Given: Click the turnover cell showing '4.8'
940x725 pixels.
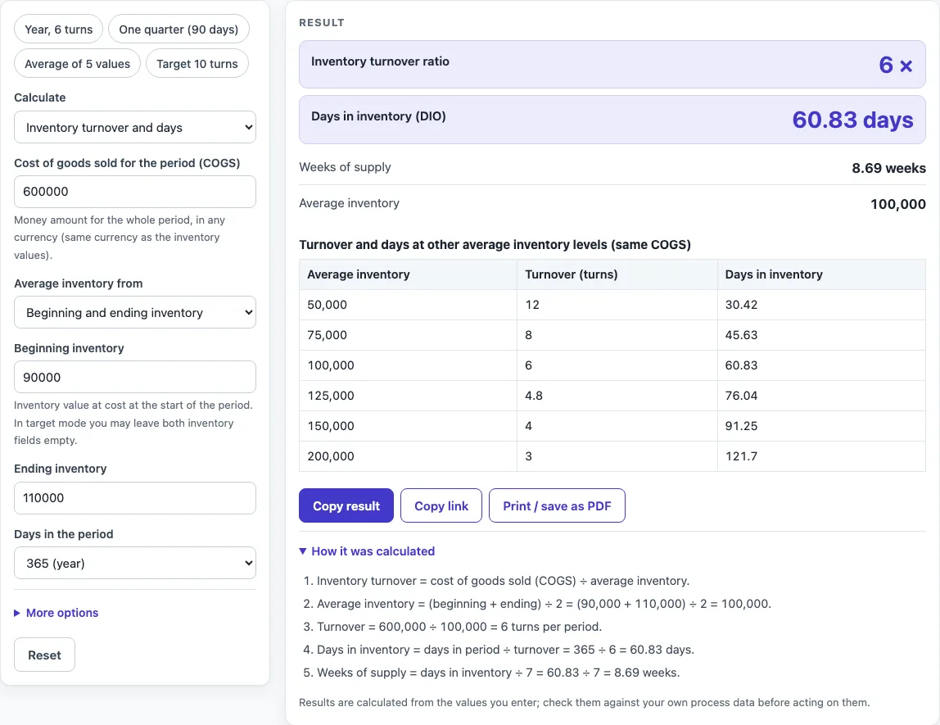Looking at the screenshot, I should tap(617, 396).
